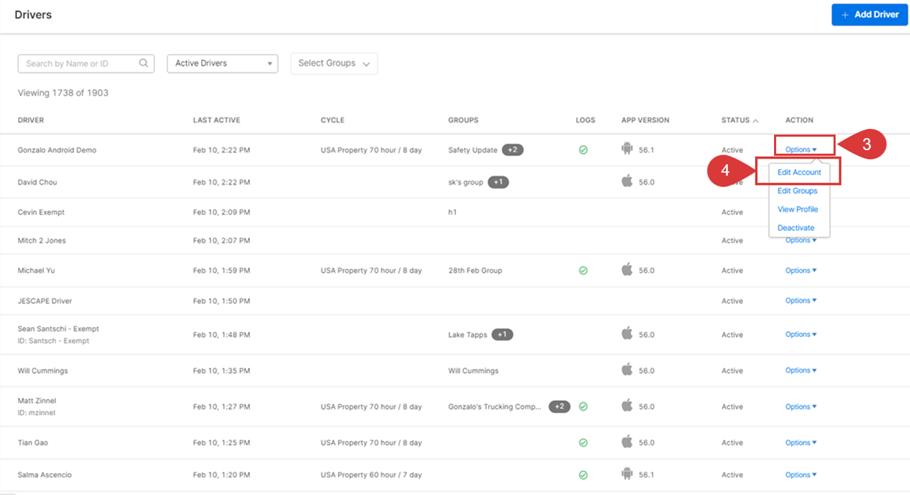The width and height of the screenshot is (910, 495).
Task: Click driver name Mitch 2 Jones
Action: (x=42, y=241)
